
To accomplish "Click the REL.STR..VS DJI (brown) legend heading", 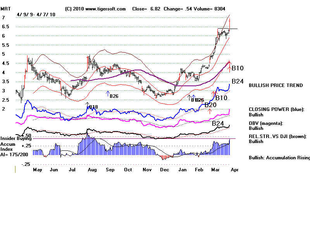I will coord(278,136).
